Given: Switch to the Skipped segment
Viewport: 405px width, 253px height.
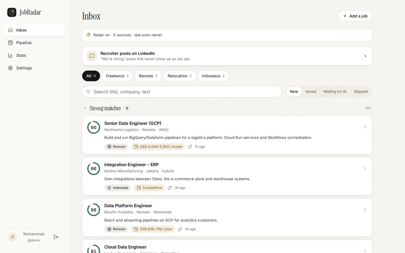Looking at the screenshot, I should click(361, 91).
